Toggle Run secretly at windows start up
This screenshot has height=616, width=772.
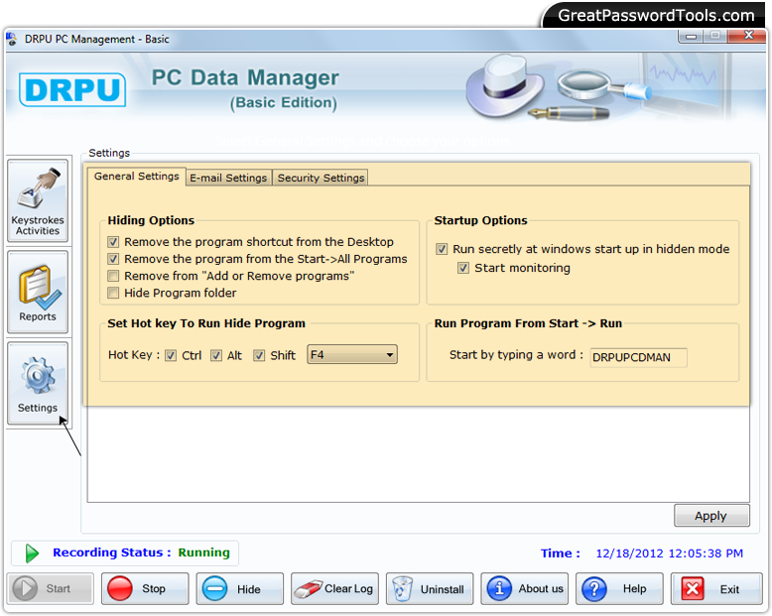[442, 249]
